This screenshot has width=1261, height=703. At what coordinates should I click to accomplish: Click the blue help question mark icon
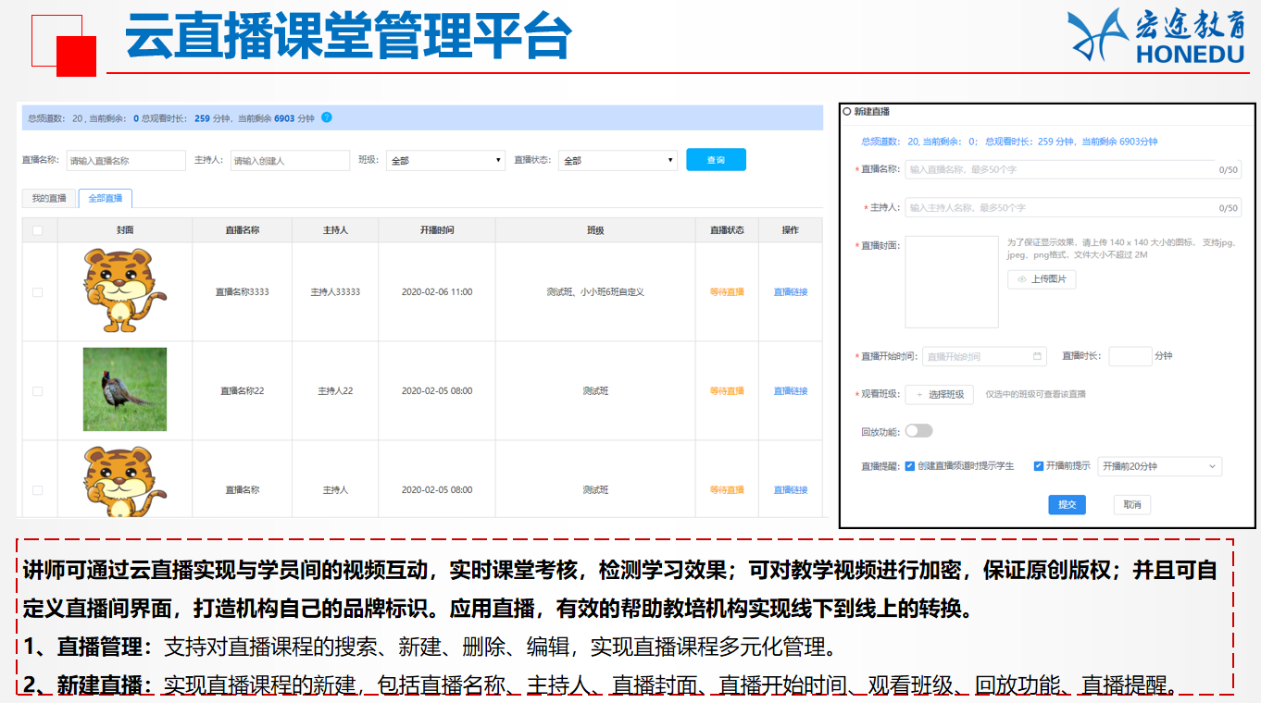coord(327,117)
